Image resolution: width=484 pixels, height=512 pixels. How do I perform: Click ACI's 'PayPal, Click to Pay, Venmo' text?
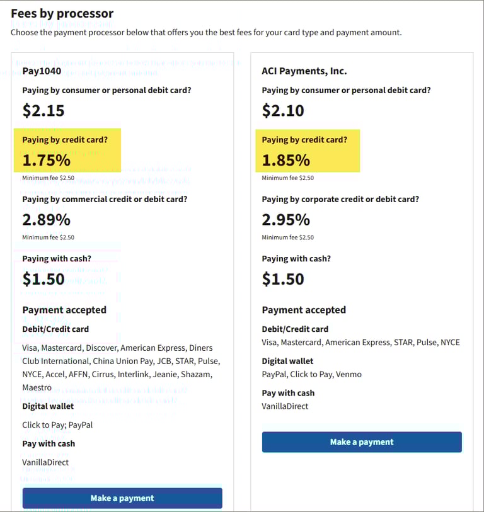tap(312, 374)
